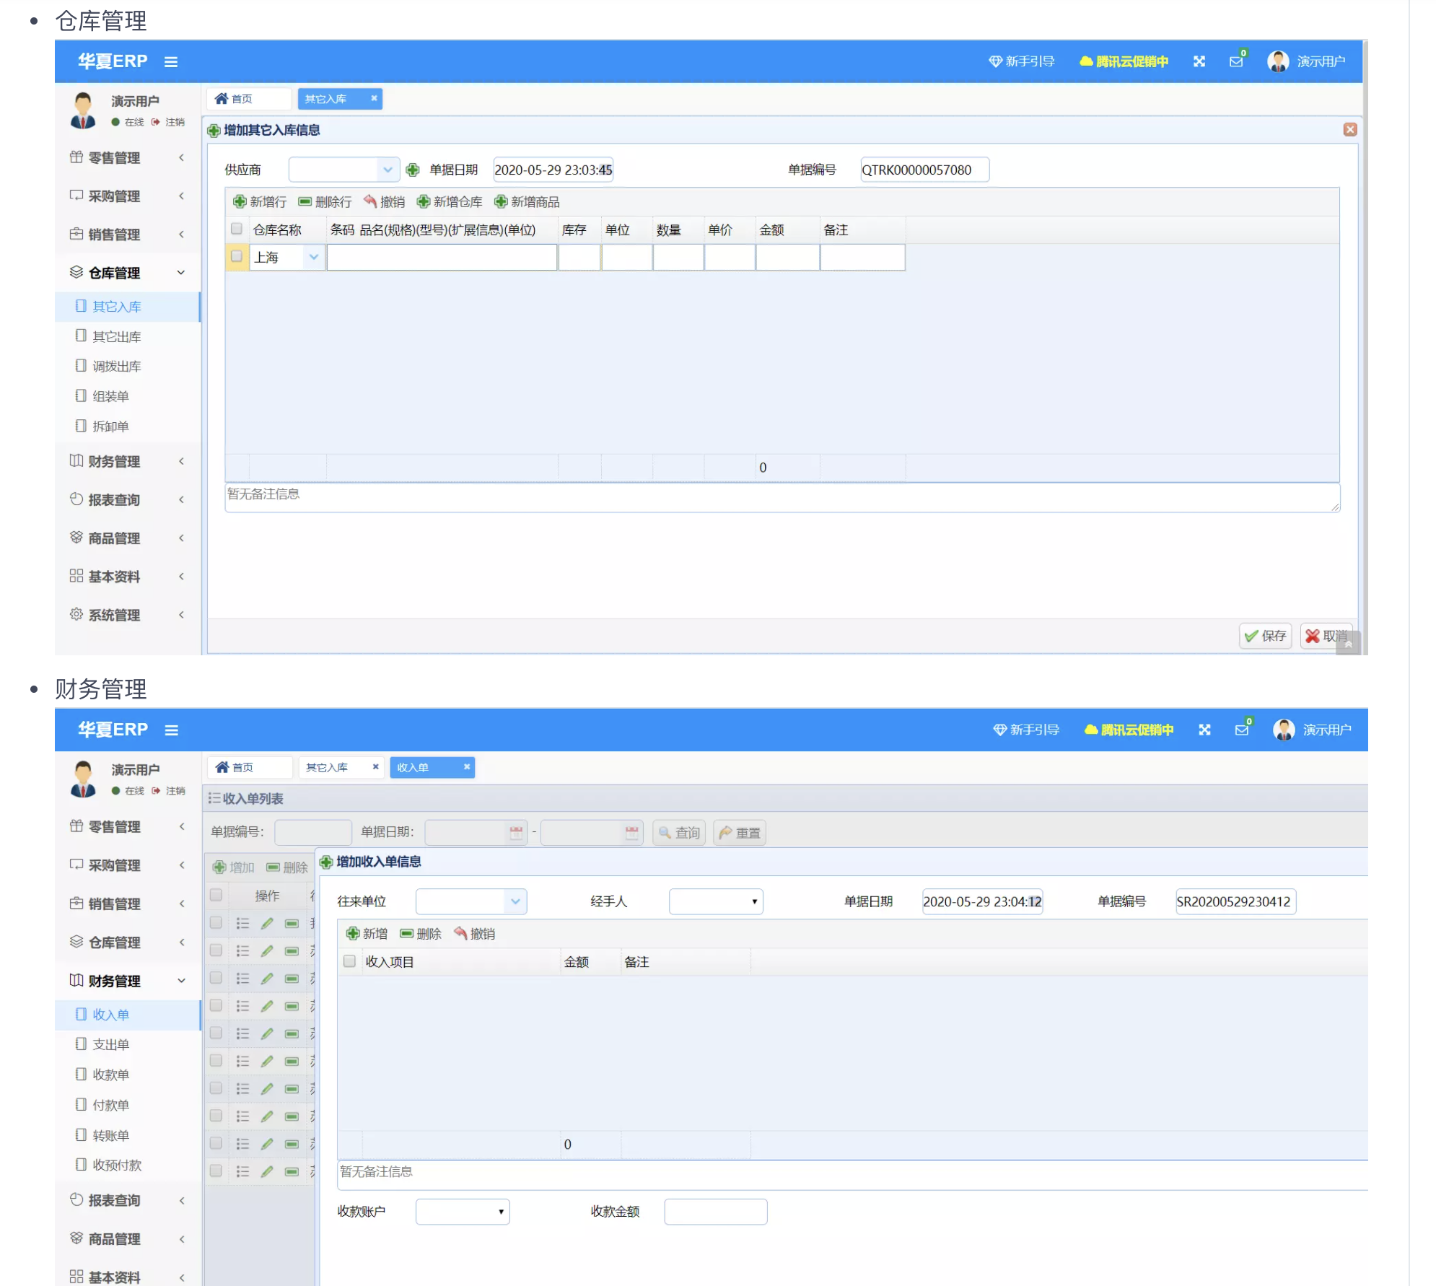The image size is (1436, 1286).
Task: Open the mail notification icon in header
Action: 1236,61
